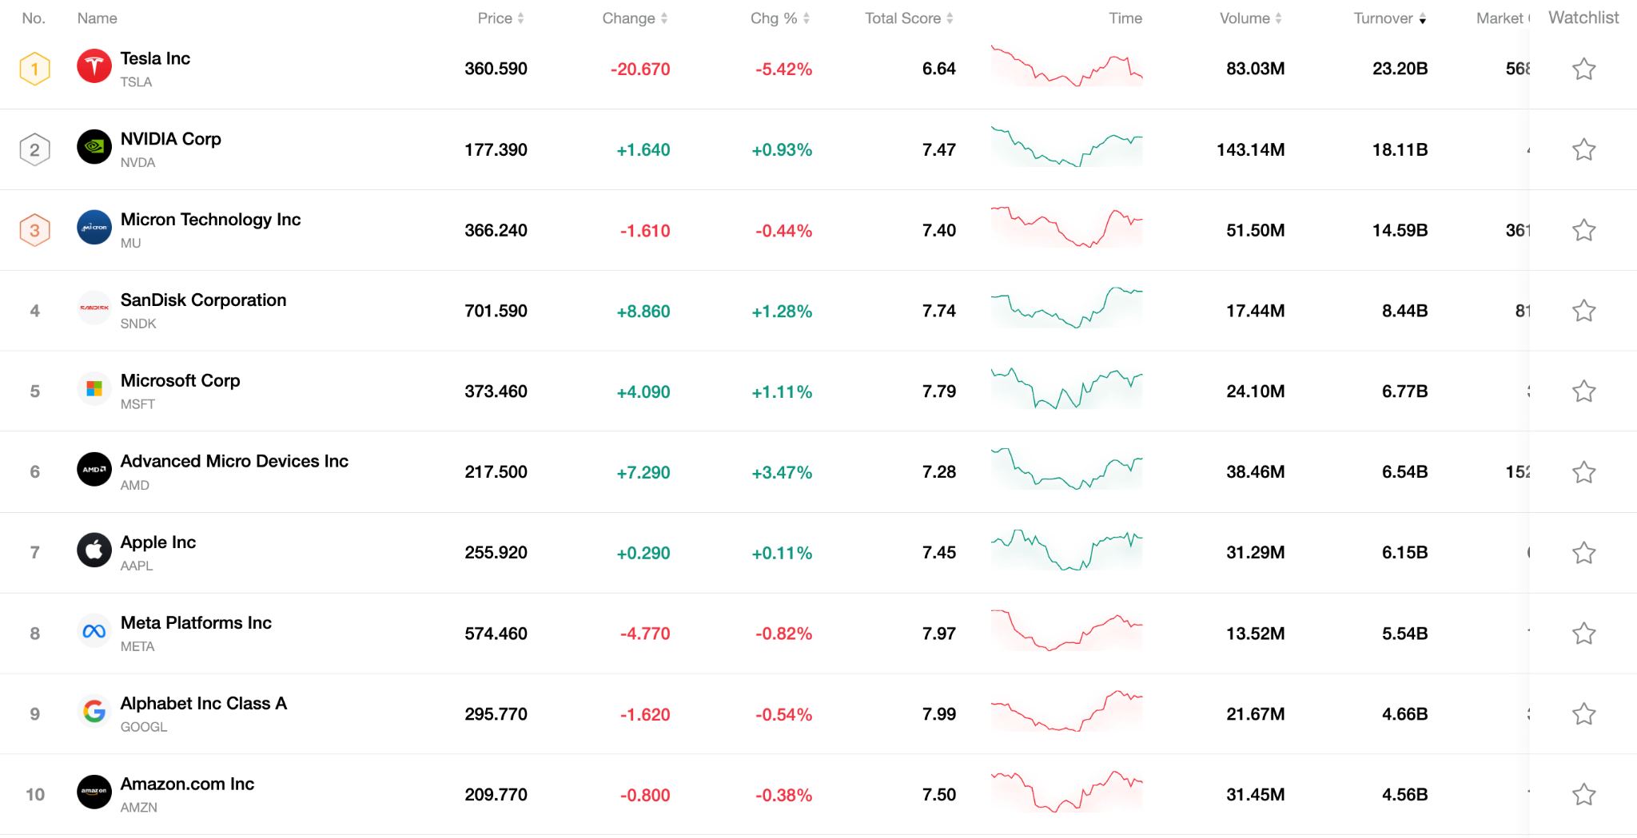The image size is (1637, 838).
Task: Toggle the watchlist star for Apple Inc
Action: (x=1583, y=551)
